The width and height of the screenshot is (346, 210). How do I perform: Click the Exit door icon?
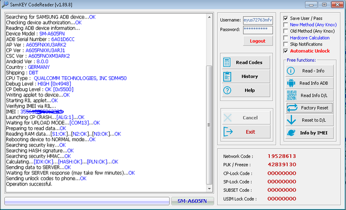(x=228, y=132)
